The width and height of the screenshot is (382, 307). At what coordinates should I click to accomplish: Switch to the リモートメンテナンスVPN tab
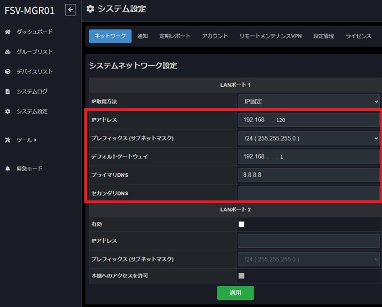271,36
